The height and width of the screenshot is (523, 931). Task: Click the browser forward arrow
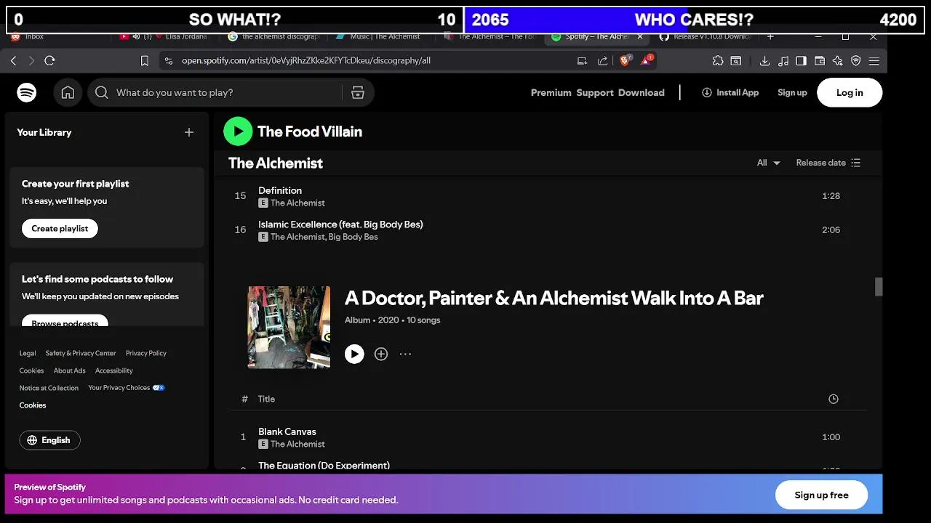click(31, 61)
